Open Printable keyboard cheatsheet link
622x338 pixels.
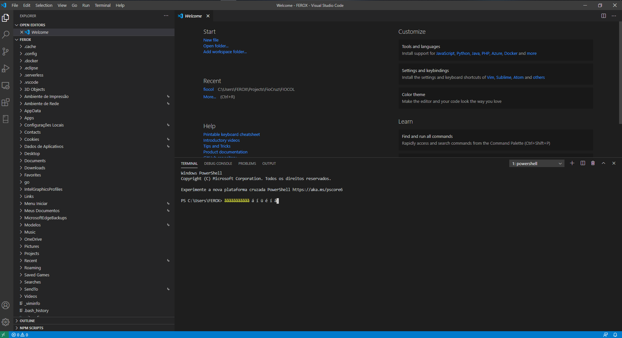pyautogui.click(x=231, y=134)
